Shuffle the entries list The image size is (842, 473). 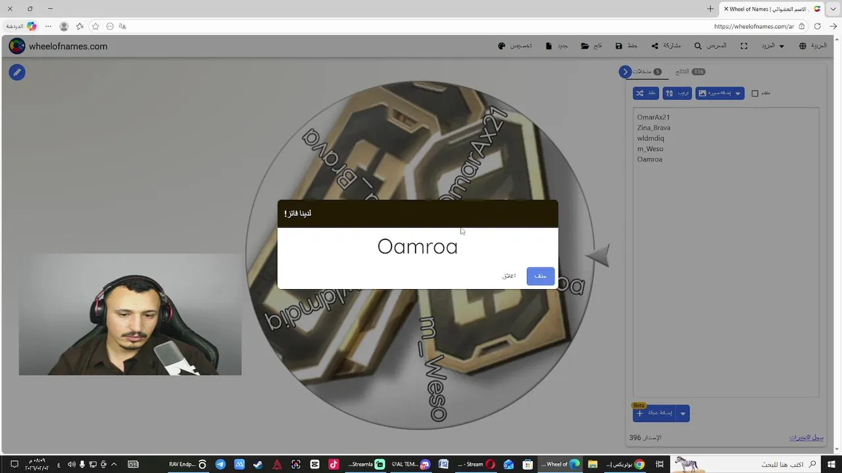coord(645,93)
